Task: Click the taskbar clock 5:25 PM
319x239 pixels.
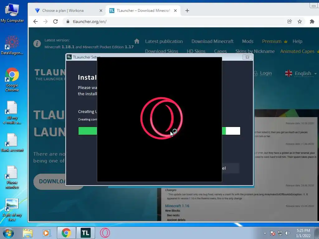Action: coord(303,233)
